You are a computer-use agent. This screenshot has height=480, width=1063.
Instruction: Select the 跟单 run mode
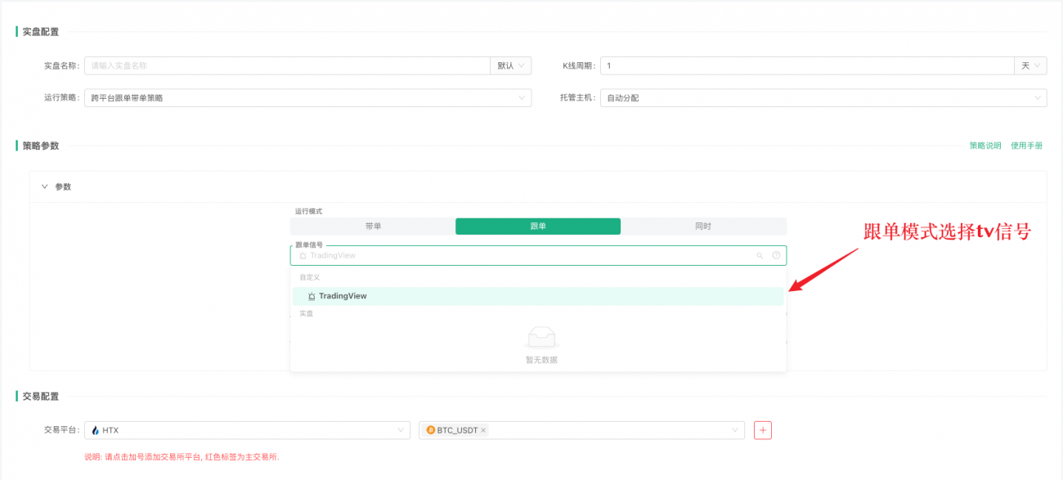pos(537,227)
